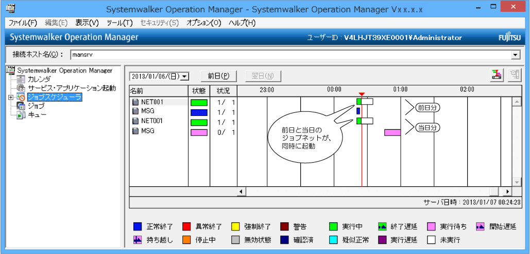530x254 pixels.
Task: Click the blue status swatch of first MSG
Action: pos(199,112)
